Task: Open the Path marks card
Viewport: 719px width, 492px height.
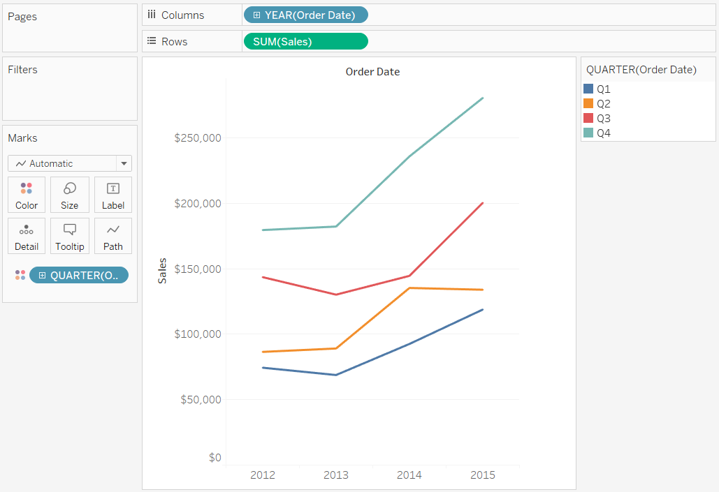Action: pyautogui.click(x=113, y=236)
